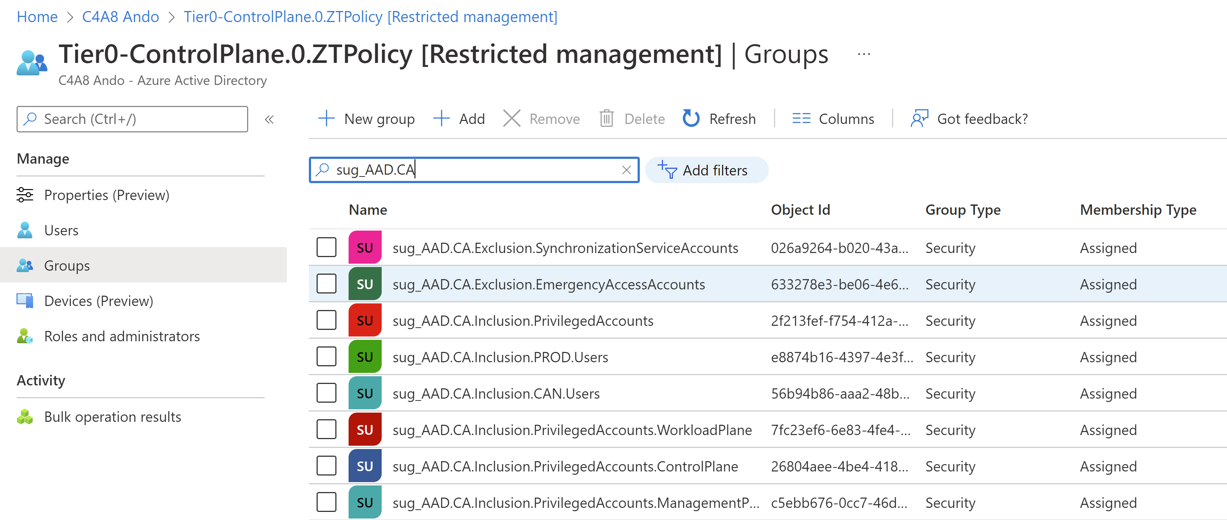Open sug_AAD.CA.Exclusion.EmergencyAccessAccounts group
The width and height of the screenshot is (1227, 520).
[549, 284]
